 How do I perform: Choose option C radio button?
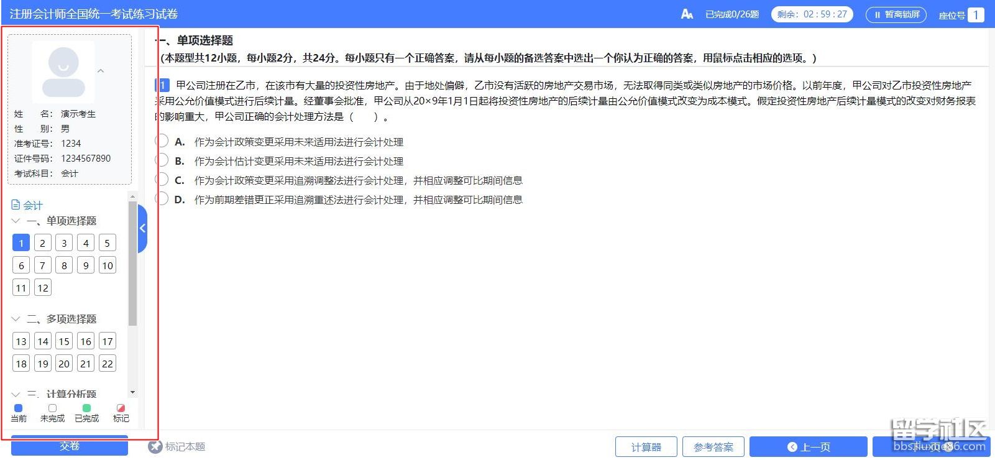pos(162,180)
